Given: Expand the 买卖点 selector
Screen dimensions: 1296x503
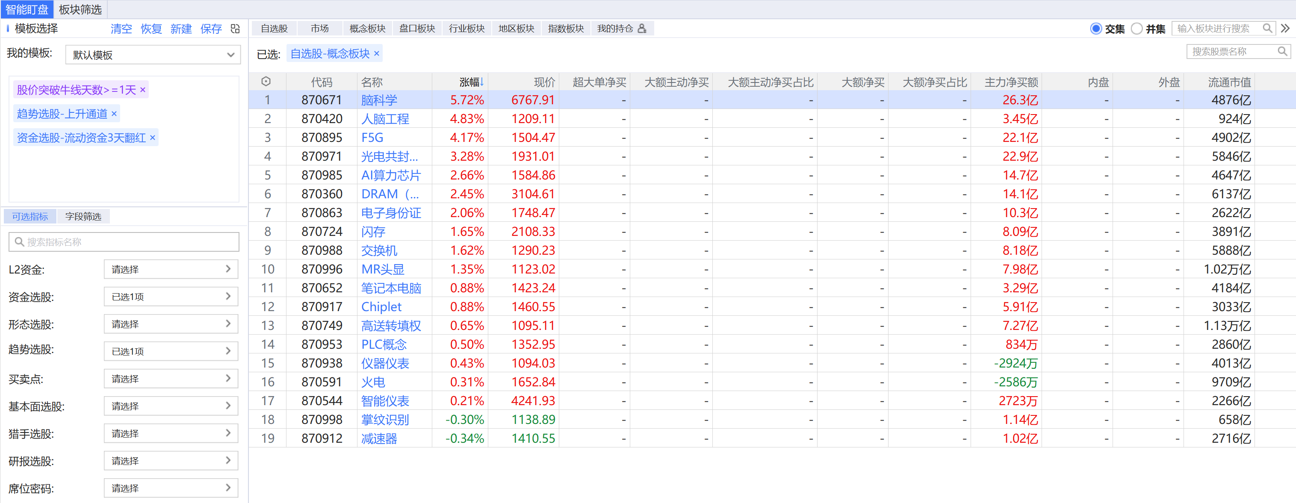Looking at the screenshot, I should pyautogui.click(x=171, y=379).
